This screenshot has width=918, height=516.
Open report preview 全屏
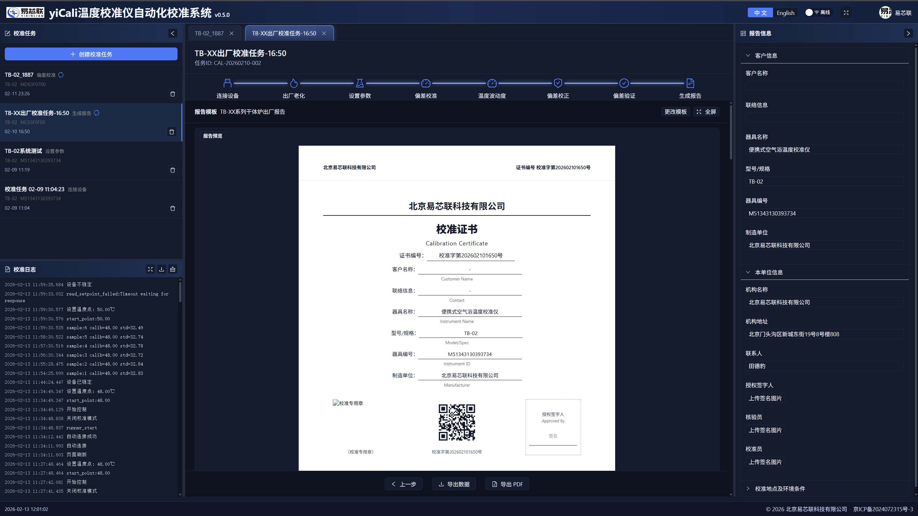(x=706, y=112)
